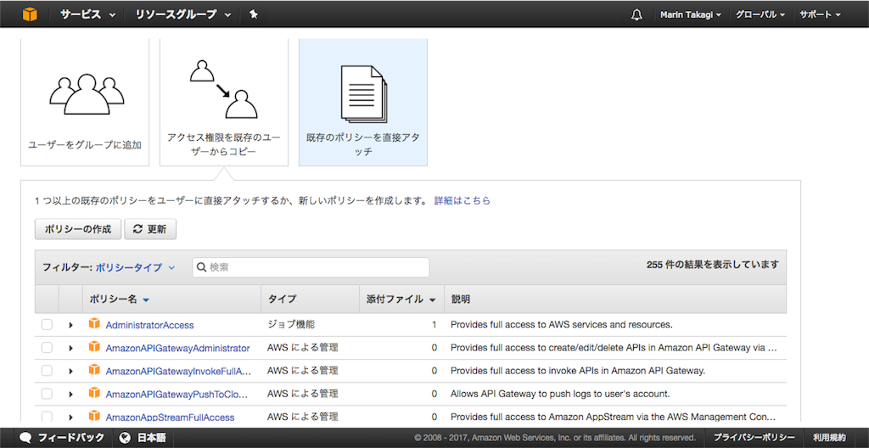The image size is (869, 448).
Task: Open the AWS console home cube icon
Action: click(x=30, y=14)
